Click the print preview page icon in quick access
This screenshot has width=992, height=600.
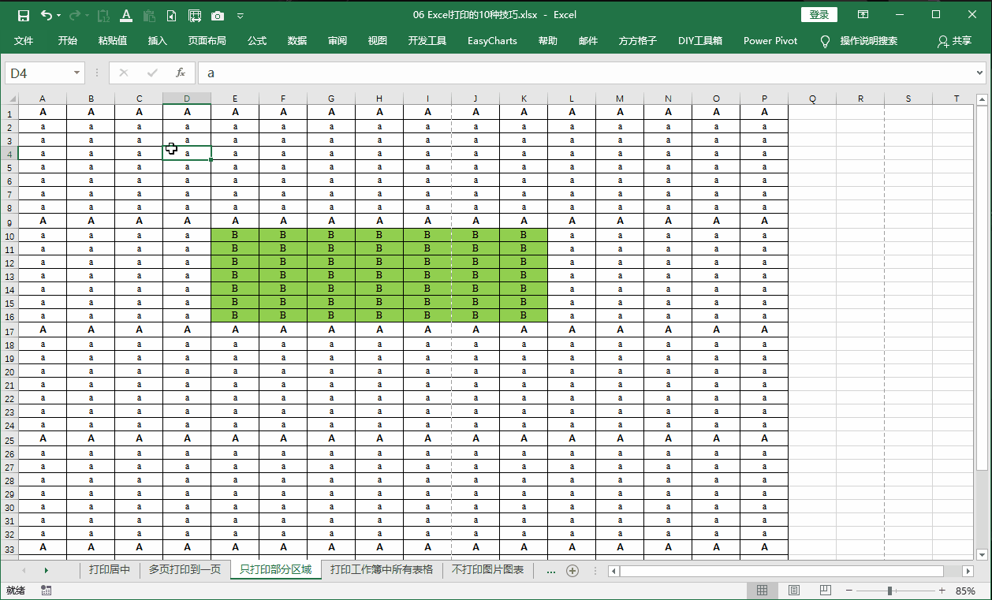[x=172, y=15]
